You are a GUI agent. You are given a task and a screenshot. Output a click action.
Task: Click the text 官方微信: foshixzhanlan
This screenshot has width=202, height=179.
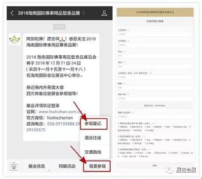click(49, 118)
